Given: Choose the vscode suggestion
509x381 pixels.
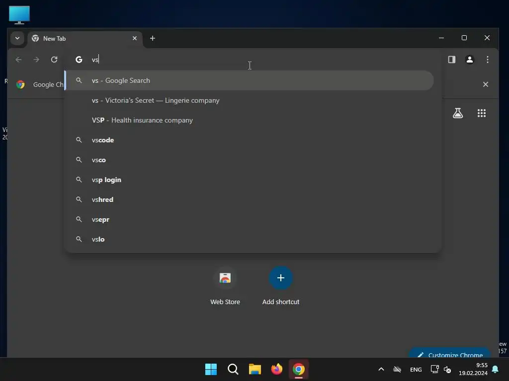Looking at the screenshot, I should point(250,140).
